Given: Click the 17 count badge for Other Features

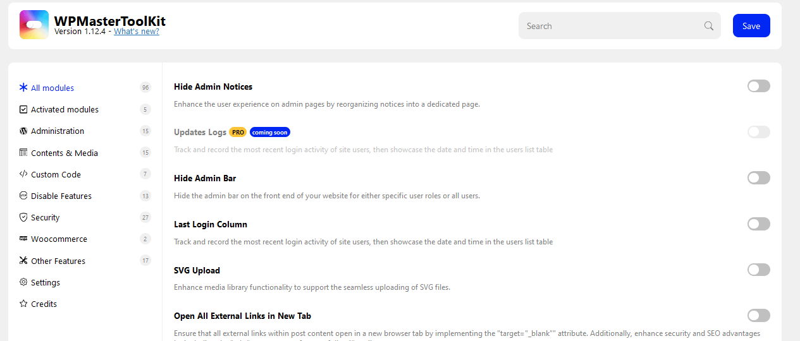Looking at the screenshot, I should tap(145, 261).
